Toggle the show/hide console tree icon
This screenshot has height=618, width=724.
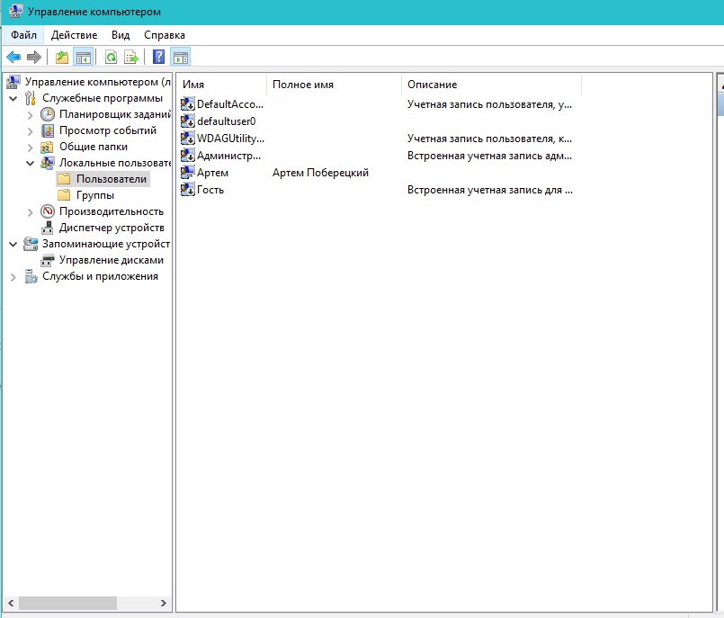tap(83, 58)
